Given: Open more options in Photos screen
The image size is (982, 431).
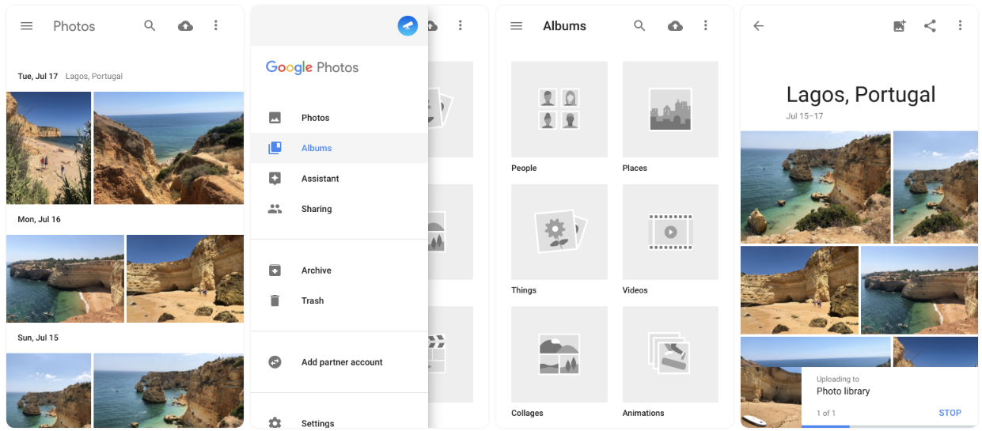Looking at the screenshot, I should pyautogui.click(x=216, y=26).
